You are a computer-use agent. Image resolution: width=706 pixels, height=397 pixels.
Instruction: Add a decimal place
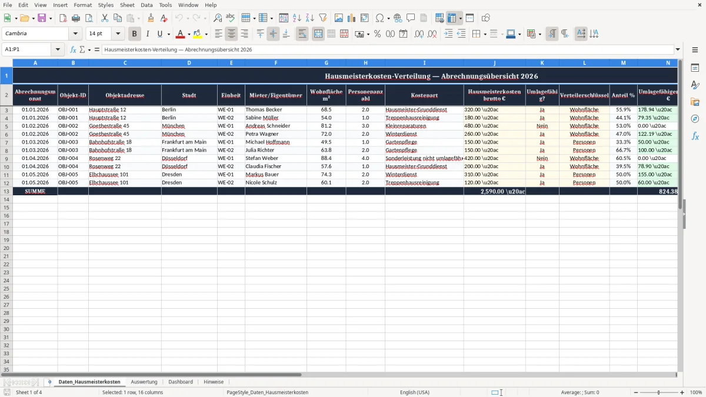pyautogui.click(x=419, y=34)
